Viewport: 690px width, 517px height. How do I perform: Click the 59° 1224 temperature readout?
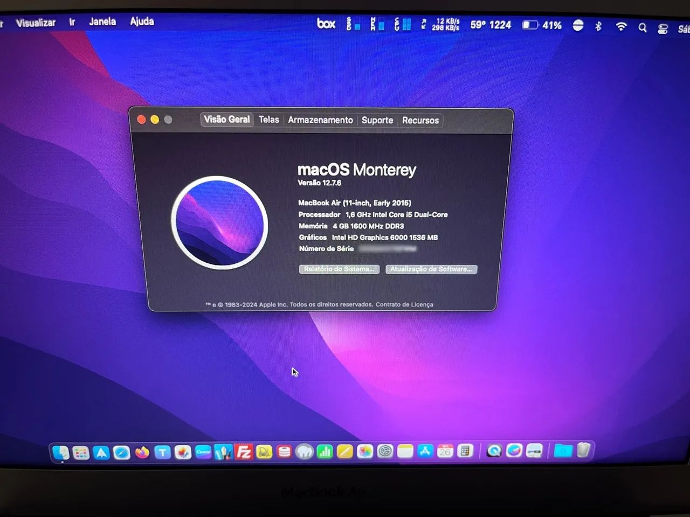click(491, 25)
